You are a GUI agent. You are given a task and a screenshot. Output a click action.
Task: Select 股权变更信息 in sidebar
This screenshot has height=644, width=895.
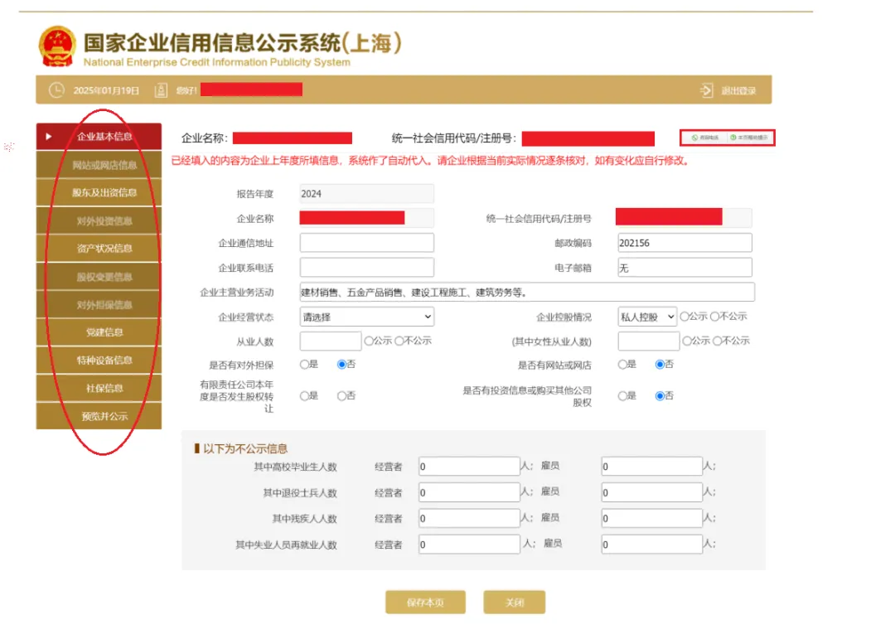pos(99,277)
